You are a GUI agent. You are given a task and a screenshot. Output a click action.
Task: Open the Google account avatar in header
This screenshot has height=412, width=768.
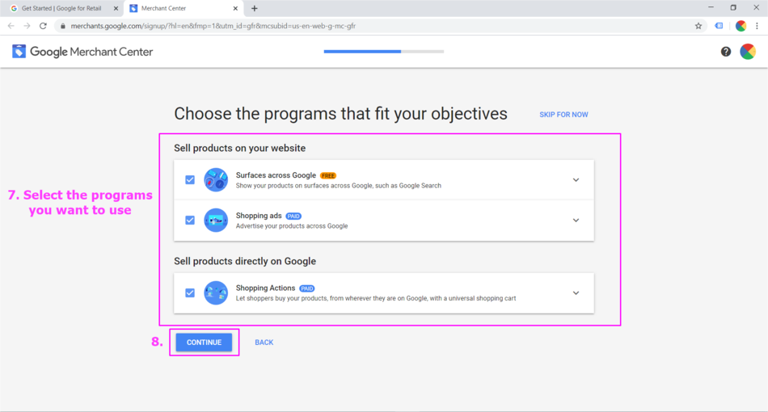click(748, 52)
